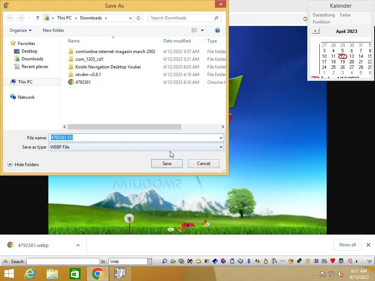Click the Refresh button beside the address path
Screen dimensions: 375x281
pos(138,18)
